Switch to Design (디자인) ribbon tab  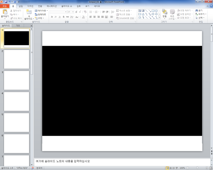tap(30, 6)
